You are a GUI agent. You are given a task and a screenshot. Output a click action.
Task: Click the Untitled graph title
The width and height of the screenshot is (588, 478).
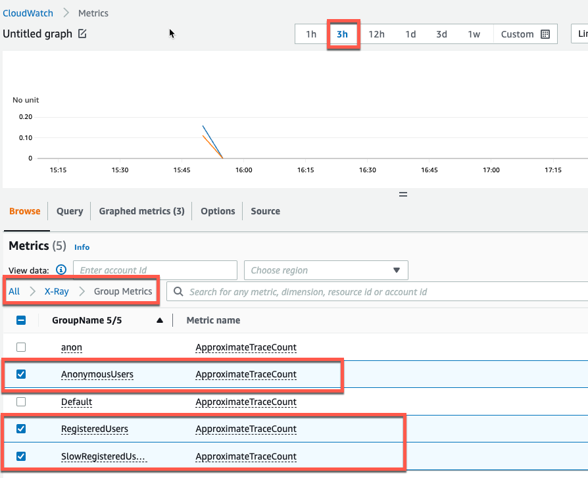(x=37, y=34)
